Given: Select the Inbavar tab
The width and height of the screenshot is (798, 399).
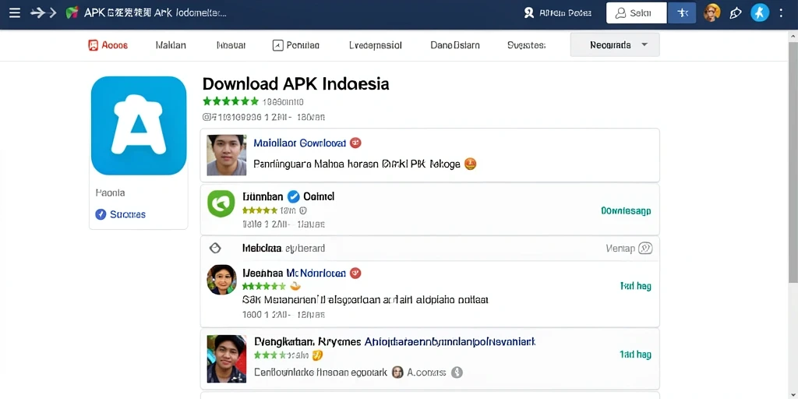Looking at the screenshot, I should point(231,45).
